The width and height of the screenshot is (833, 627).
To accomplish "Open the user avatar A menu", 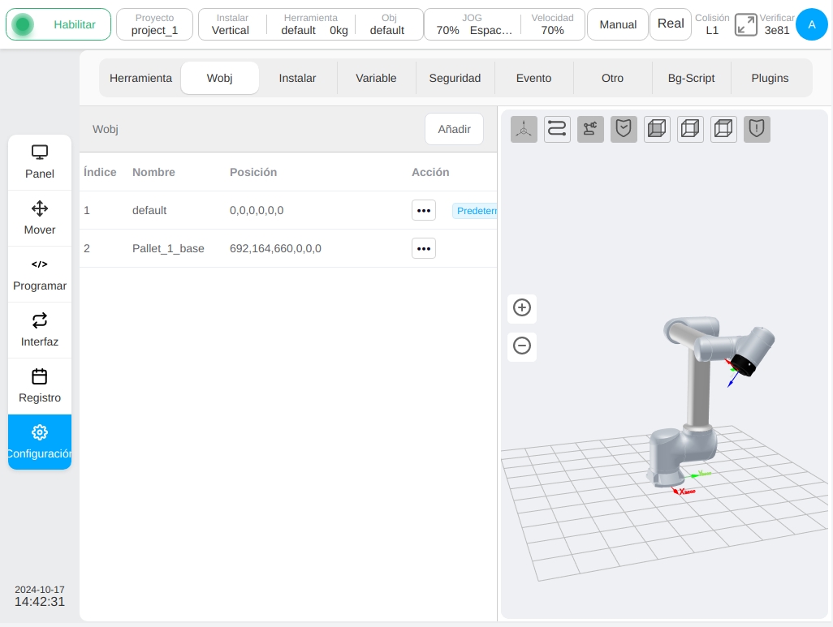I will (x=812, y=24).
